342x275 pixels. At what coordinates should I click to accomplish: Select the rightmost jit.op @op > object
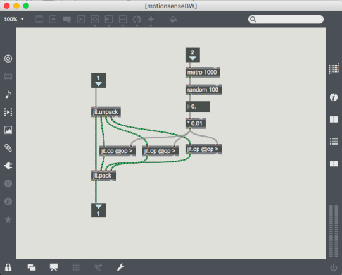(x=203, y=149)
